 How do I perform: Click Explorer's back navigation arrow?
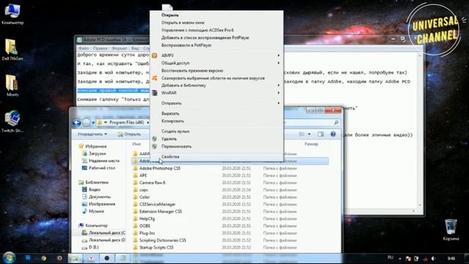(x=76, y=122)
